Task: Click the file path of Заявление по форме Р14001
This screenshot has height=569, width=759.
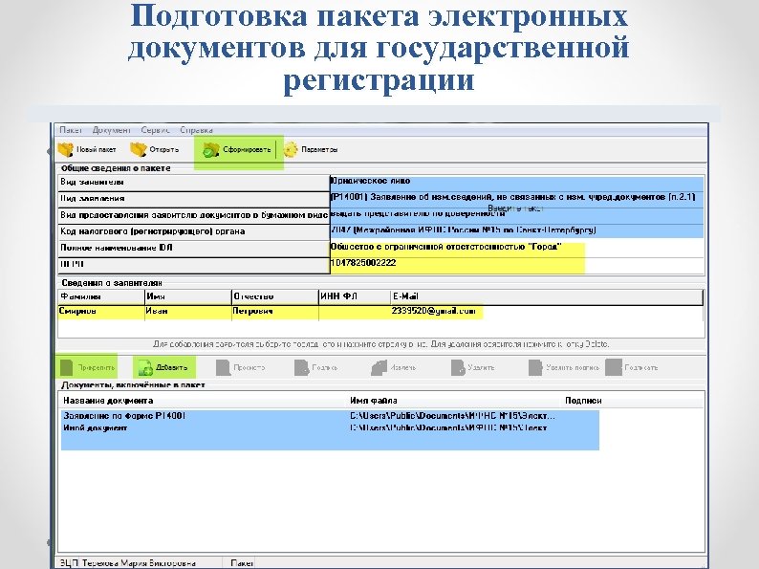Action: click(452, 416)
